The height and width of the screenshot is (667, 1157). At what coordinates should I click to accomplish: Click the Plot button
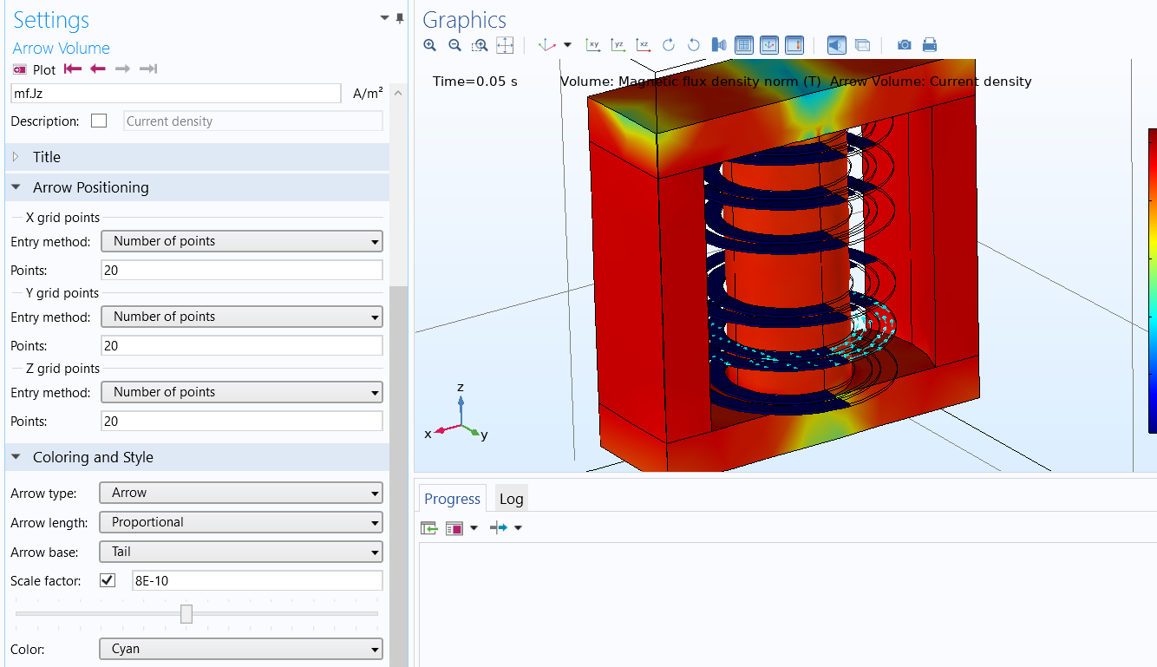click(35, 69)
